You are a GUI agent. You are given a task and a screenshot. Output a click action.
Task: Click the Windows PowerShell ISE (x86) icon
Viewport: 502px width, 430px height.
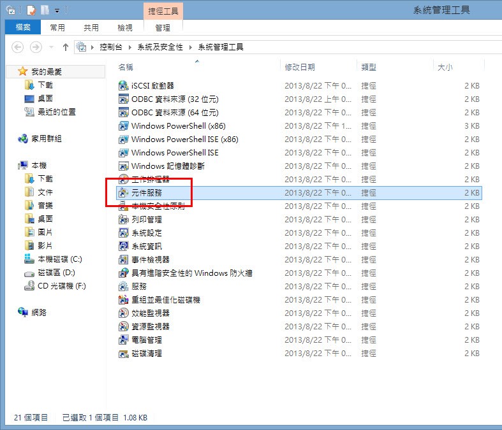[124, 140]
